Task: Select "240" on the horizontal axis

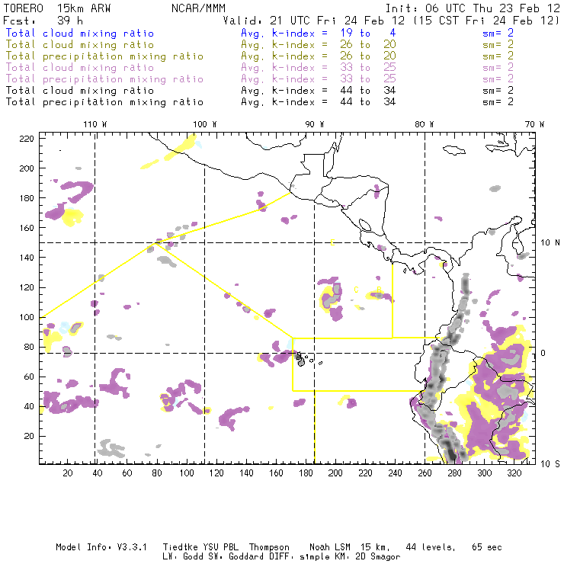Action: pos(395,473)
